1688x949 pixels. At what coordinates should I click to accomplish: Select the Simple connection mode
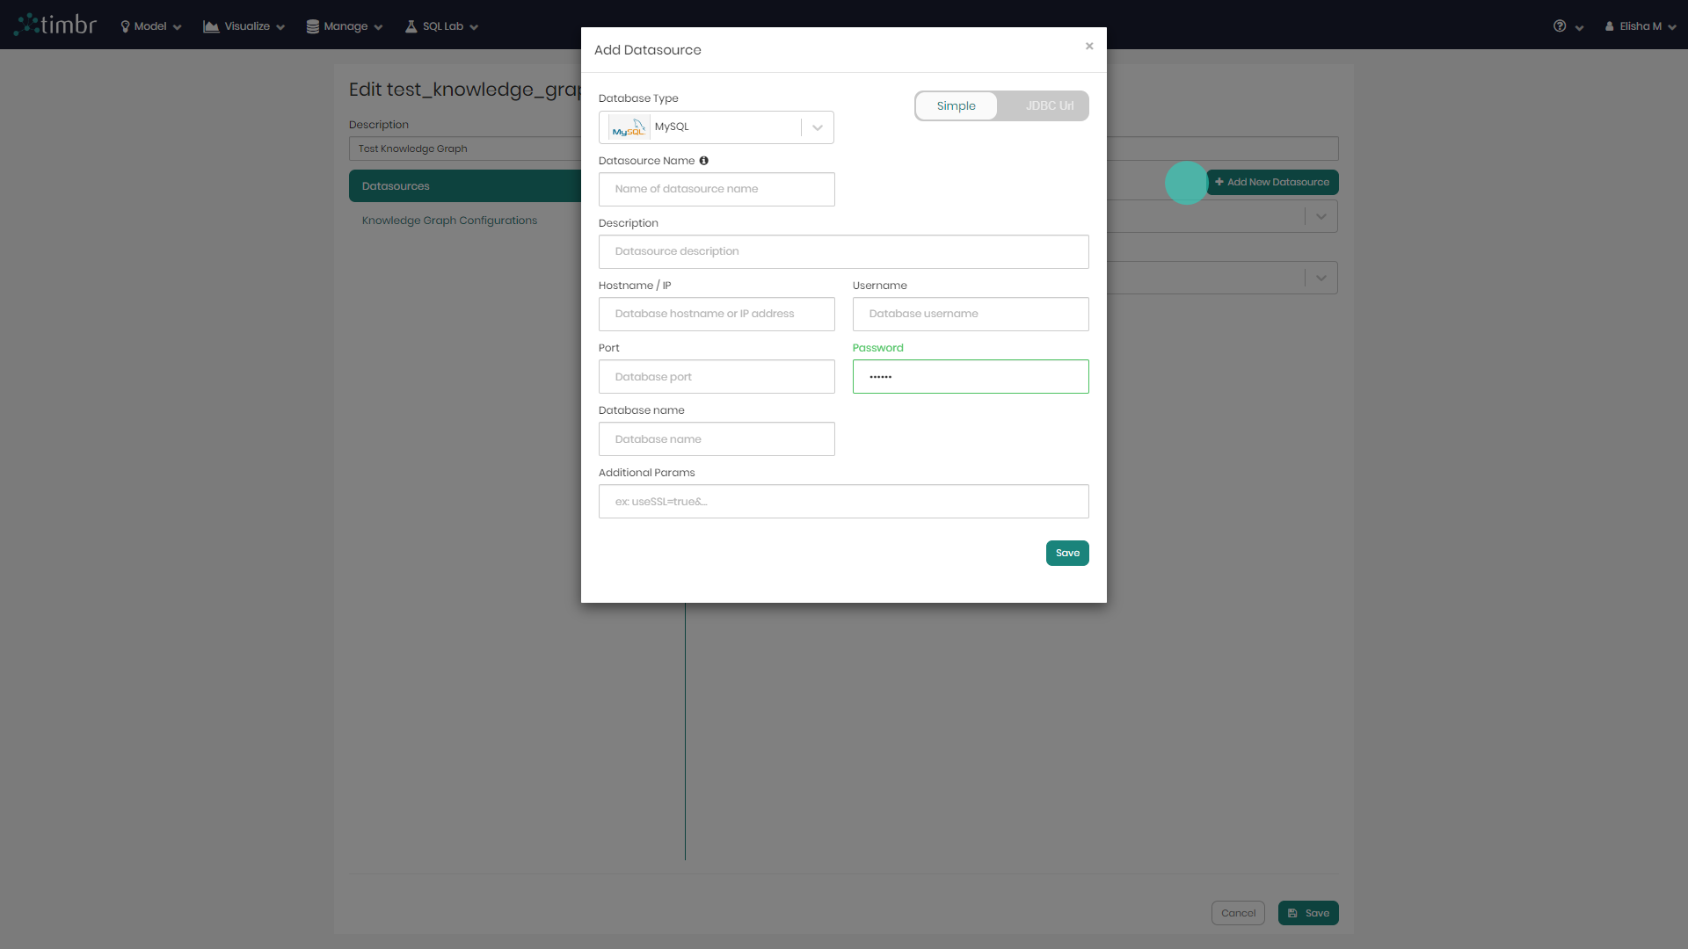pyautogui.click(x=956, y=106)
